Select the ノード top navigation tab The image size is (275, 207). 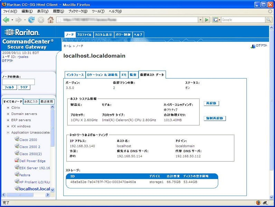(x=70, y=34)
